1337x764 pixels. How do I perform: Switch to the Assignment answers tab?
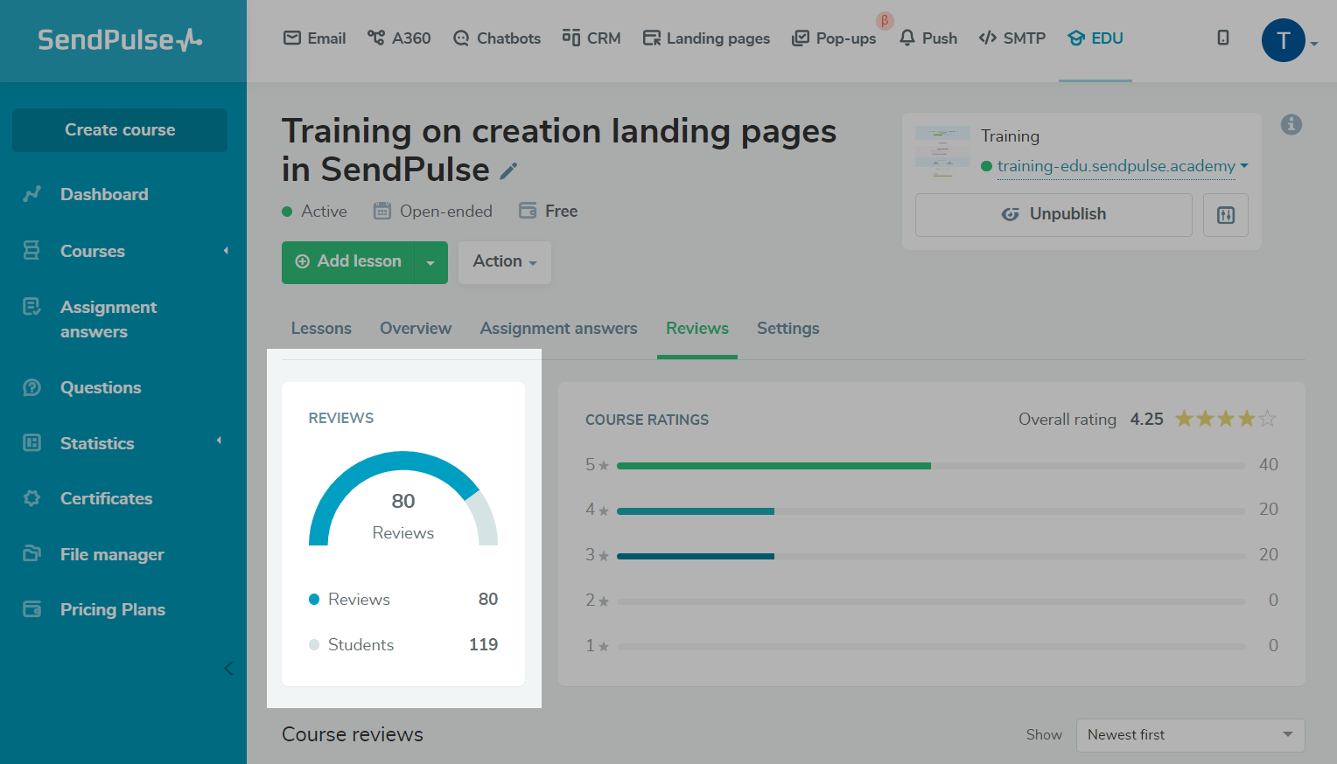pos(558,329)
